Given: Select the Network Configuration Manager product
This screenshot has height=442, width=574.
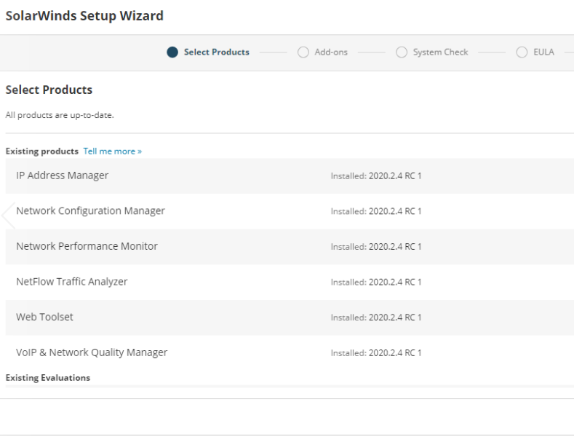Looking at the screenshot, I should [90, 211].
